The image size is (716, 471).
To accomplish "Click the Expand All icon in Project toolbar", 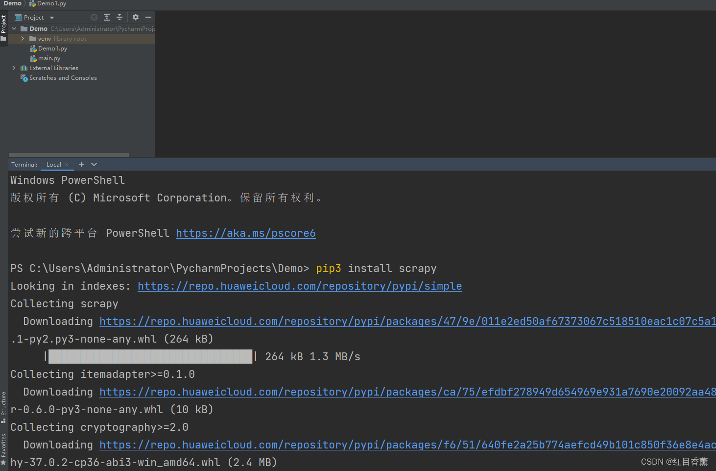I will click(x=106, y=17).
